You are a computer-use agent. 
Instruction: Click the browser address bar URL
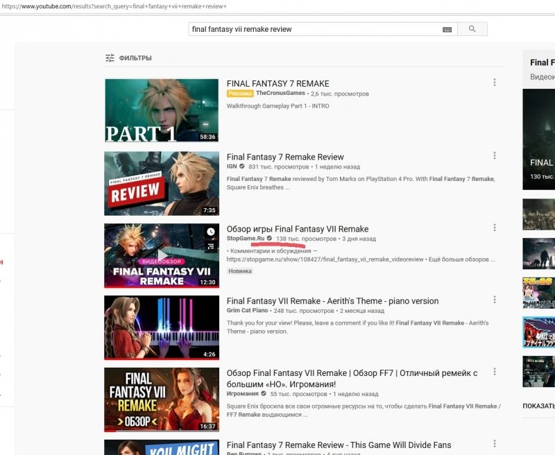[114, 6]
